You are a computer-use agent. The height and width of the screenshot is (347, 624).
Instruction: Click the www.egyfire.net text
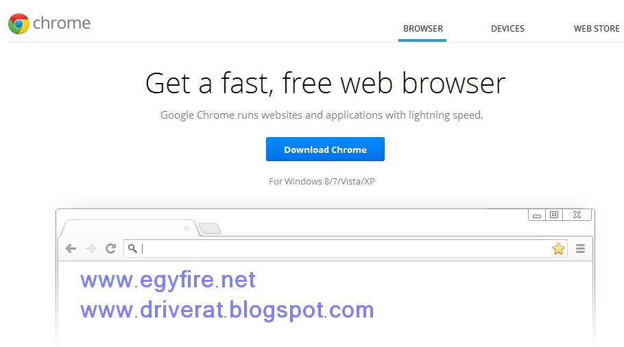click(x=167, y=280)
